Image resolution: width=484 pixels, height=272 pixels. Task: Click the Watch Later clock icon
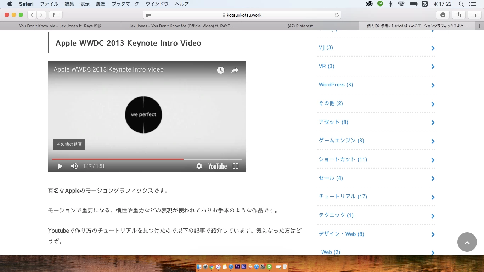coord(221,70)
